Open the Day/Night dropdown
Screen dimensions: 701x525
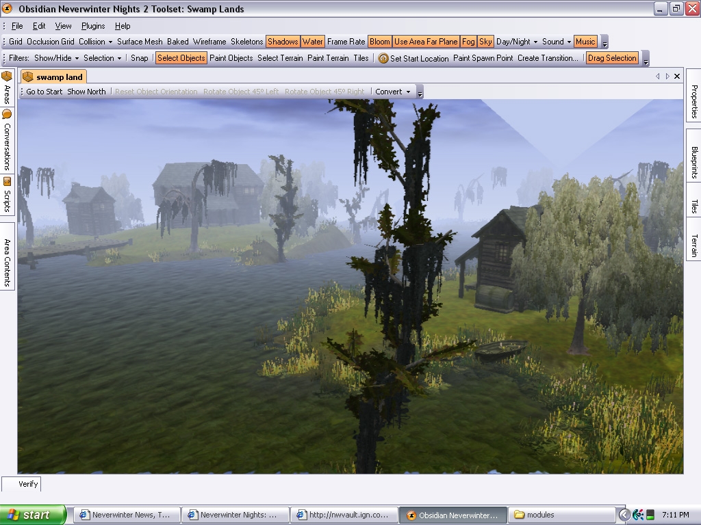(x=517, y=42)
